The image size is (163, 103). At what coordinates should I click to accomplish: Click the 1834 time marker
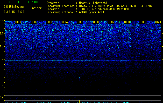point(65,22)
